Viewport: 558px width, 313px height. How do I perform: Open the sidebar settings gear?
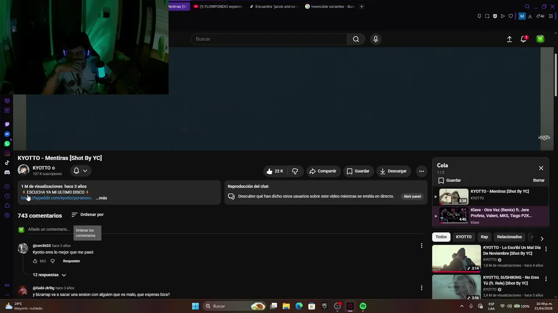tap(7, 215)
